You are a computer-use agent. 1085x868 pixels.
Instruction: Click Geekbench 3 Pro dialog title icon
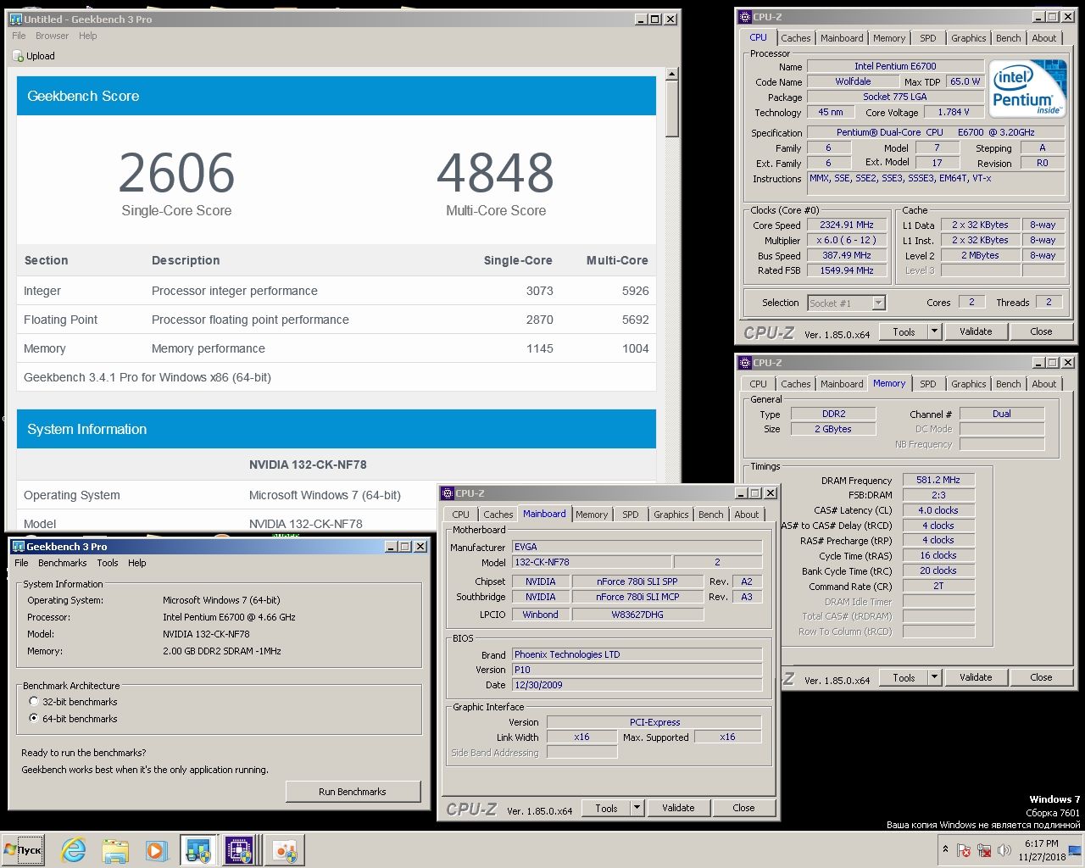[18, 547]
